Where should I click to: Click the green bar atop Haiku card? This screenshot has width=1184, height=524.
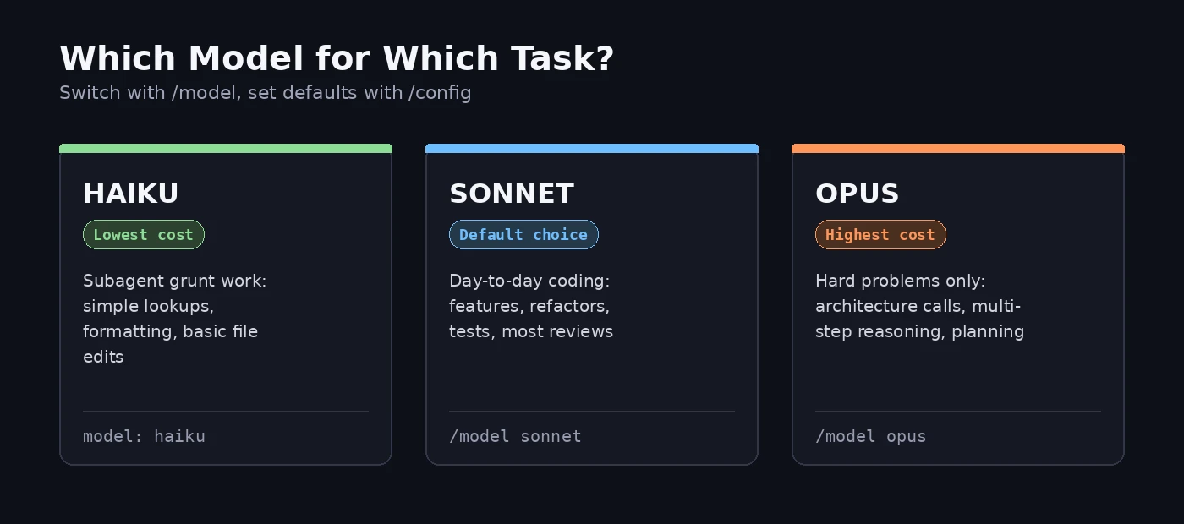tap(226, 148)
